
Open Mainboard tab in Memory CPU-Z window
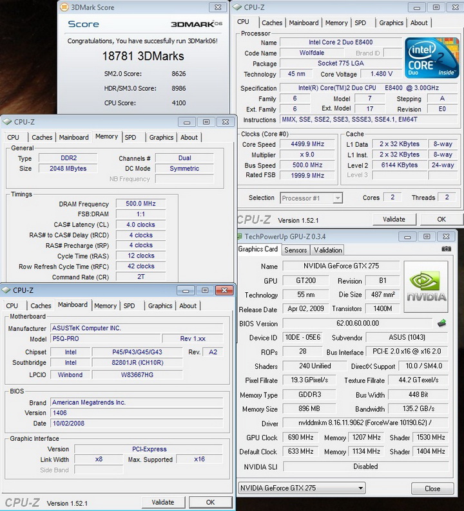coord(73,138)
